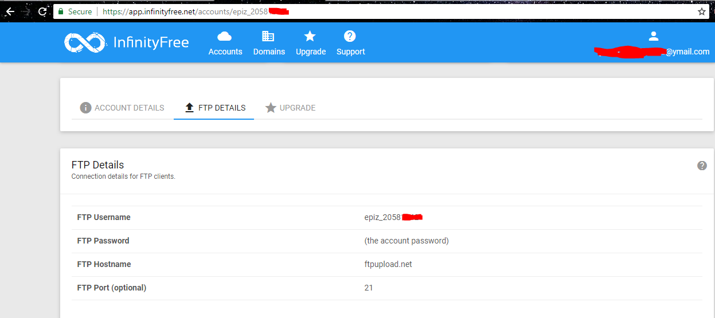Viewport: 715px width, 318px height.
Task: Click the InfinityFree infinity logo
Action: point(85,42)
